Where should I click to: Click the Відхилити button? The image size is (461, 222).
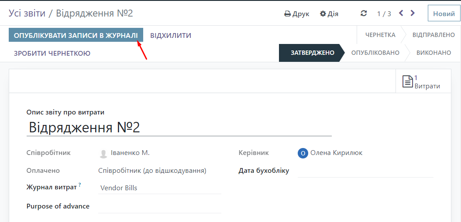click(x=171, y=35)
